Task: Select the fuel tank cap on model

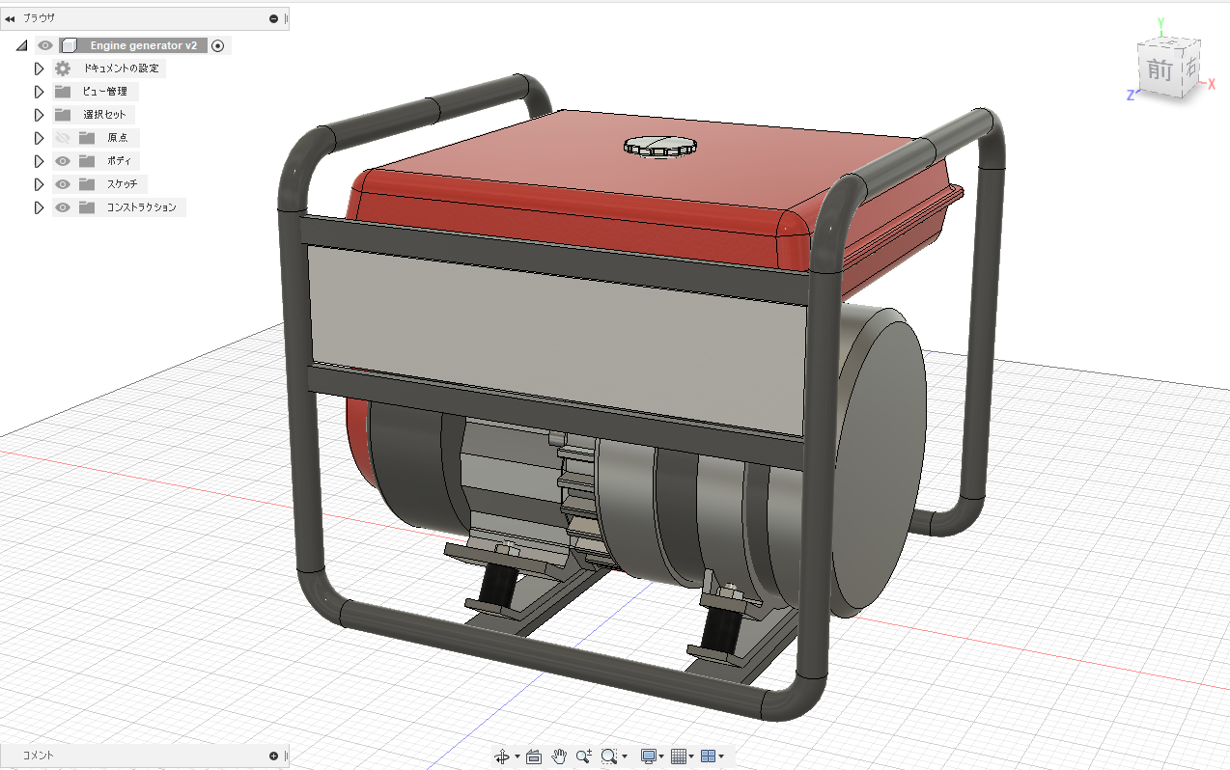Action: tap(658, 146)
